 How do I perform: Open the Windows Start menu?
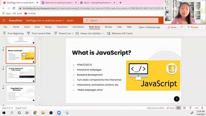[x=4, y=113]
